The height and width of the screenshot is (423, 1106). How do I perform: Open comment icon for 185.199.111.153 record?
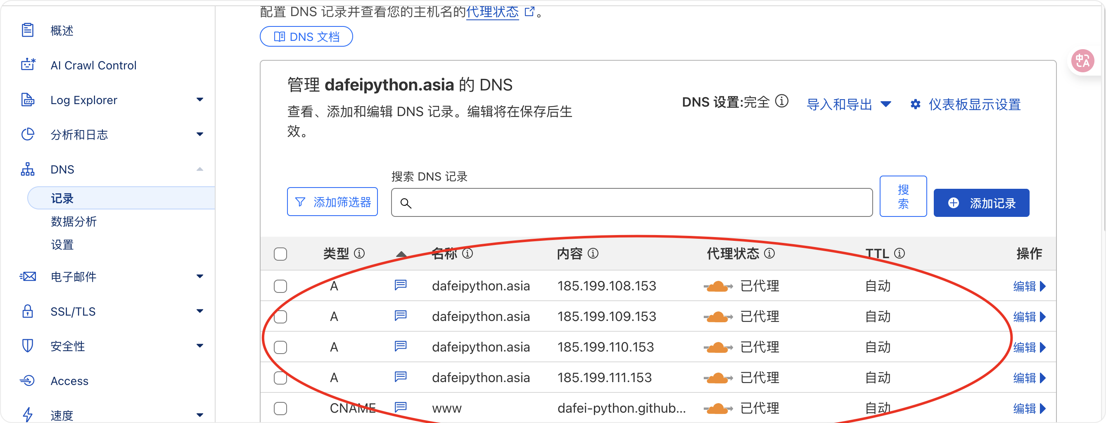(x=400, y=377)
